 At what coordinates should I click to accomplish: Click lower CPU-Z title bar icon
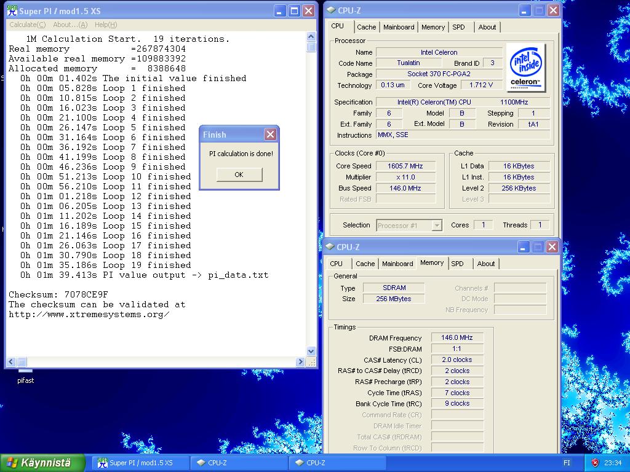[x=330, y=246]
